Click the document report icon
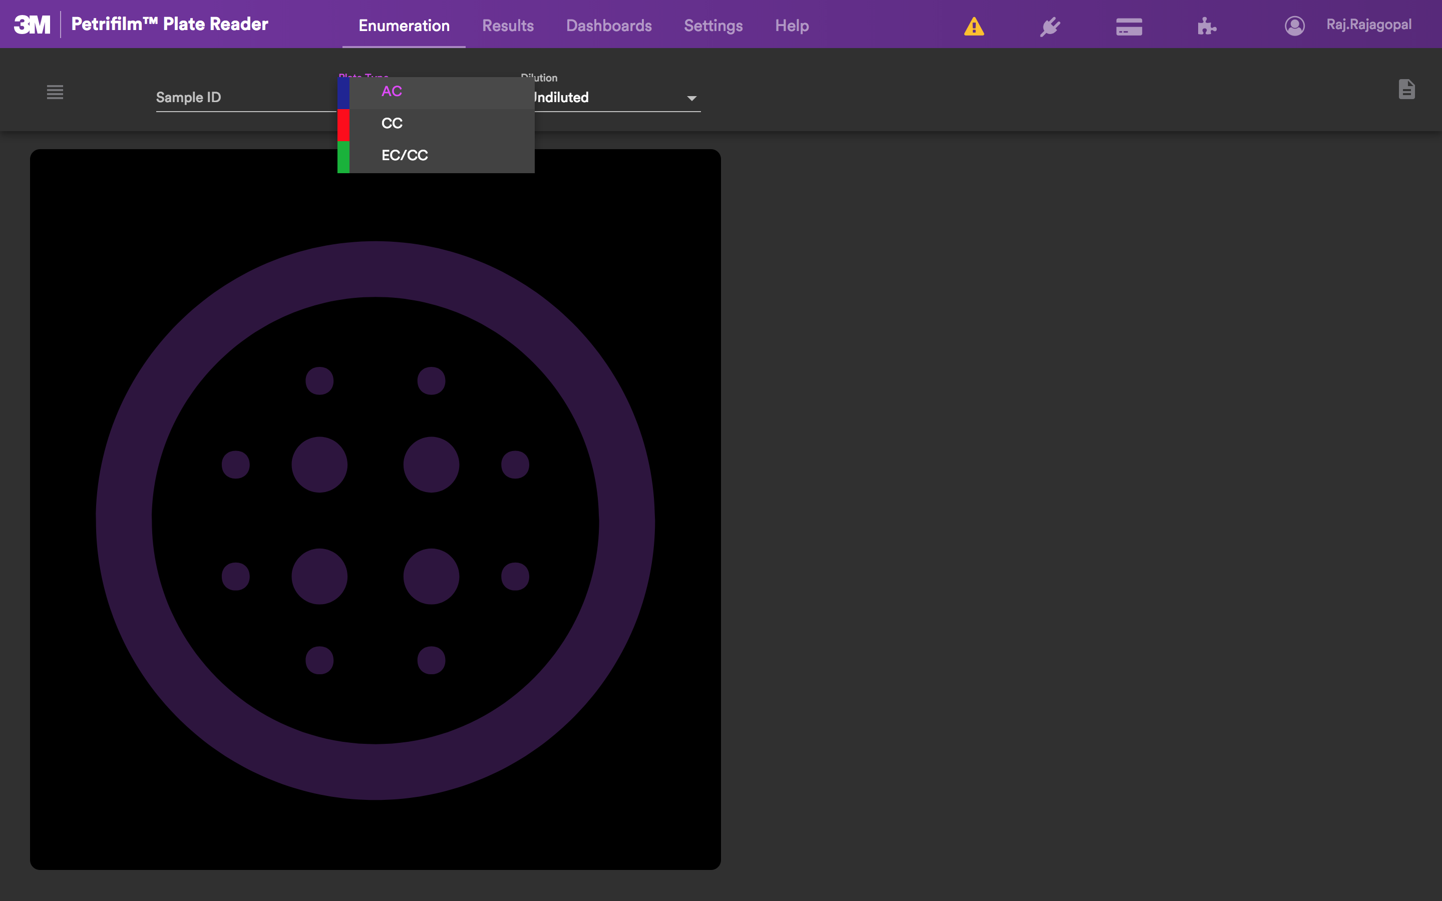Viewport: 1442px width, 901px height. click(1406, 90)
